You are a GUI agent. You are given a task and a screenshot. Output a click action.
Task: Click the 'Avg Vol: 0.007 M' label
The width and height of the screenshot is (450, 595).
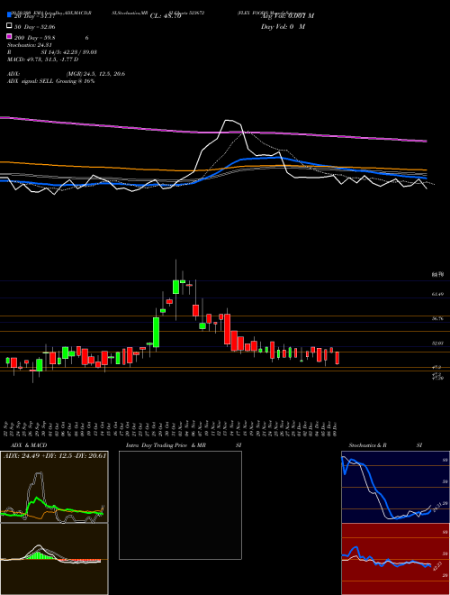click(288, 16)
